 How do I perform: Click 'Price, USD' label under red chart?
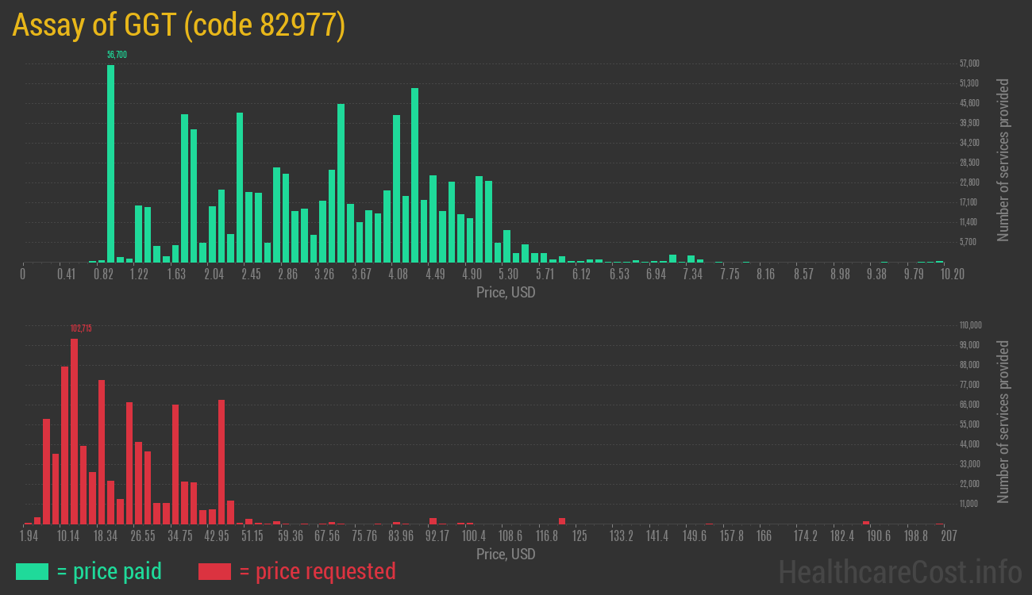(506, 554)
